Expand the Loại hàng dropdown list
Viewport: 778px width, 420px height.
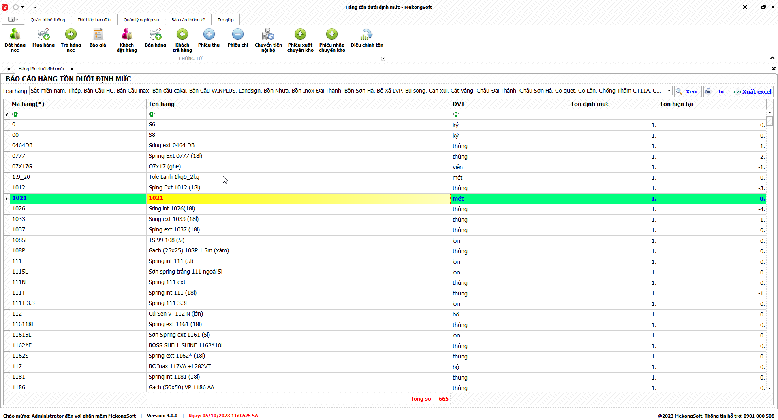669,91
